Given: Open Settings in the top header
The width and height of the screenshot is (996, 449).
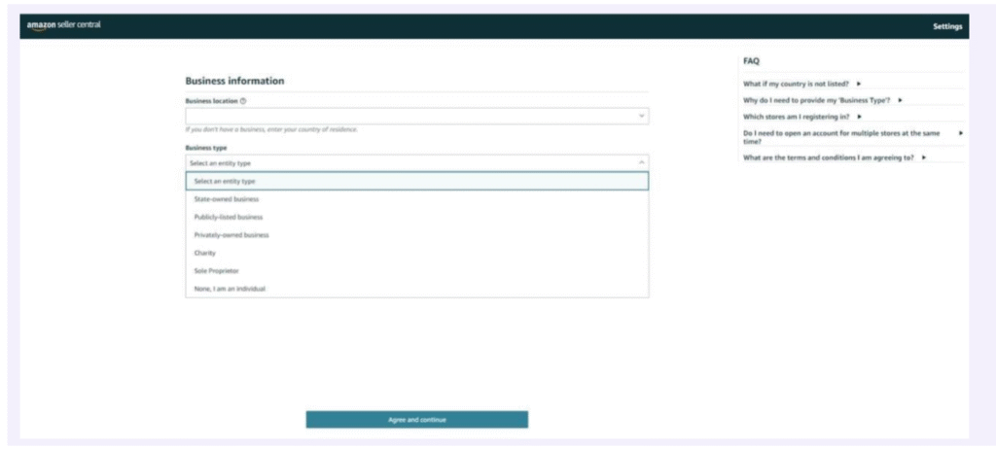Looking at the screenshot, I should [946, 26].
